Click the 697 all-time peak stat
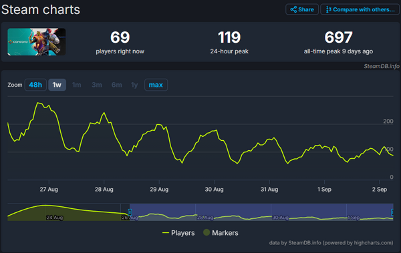This screenshot has width=401, height=253. pyautogui.click(x=338, y=43)
